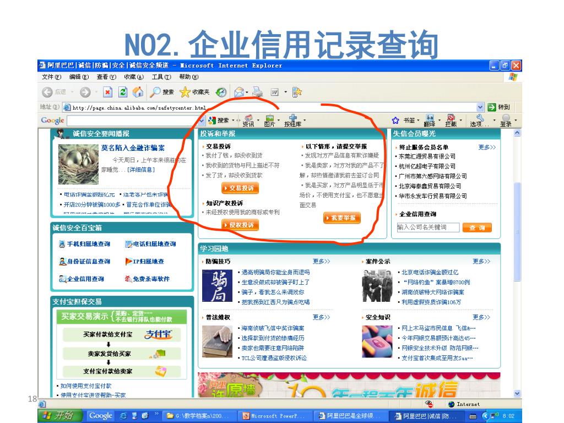Open 东莞汇源贸易有限公司 list entry
Screen dimensions: 564x423
pyautogui.click(x=427, y=156)
